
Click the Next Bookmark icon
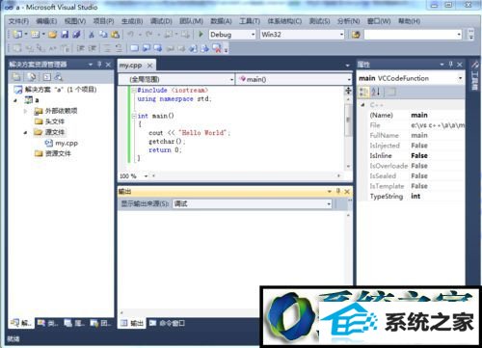157,48
